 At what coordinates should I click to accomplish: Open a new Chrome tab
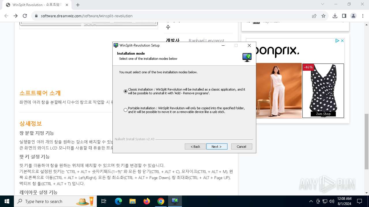point(78,5)
